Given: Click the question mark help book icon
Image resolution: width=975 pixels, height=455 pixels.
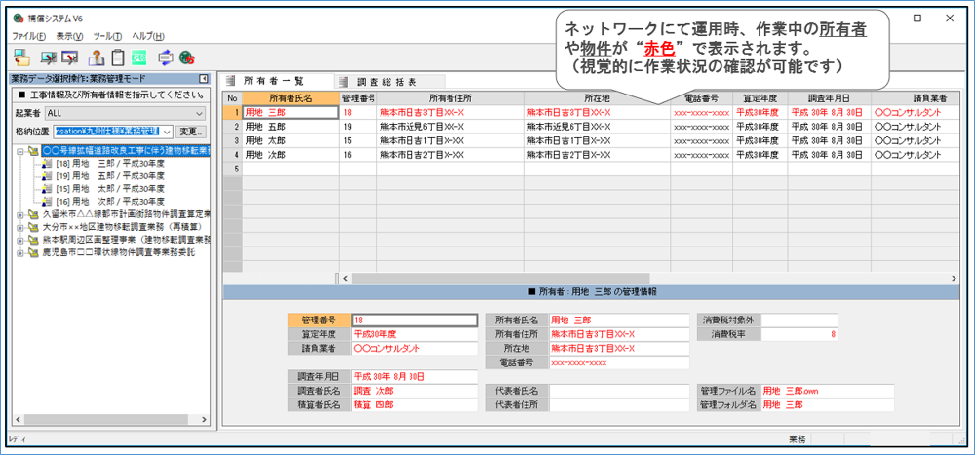Looking at the screenshot, I should click(96, 58).
